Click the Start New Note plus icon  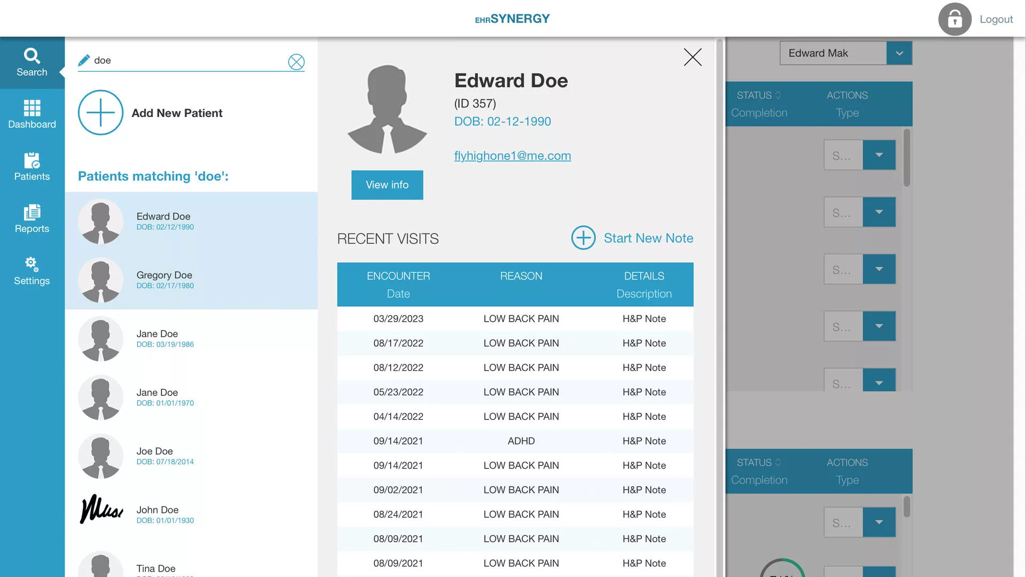coord(583,238)
